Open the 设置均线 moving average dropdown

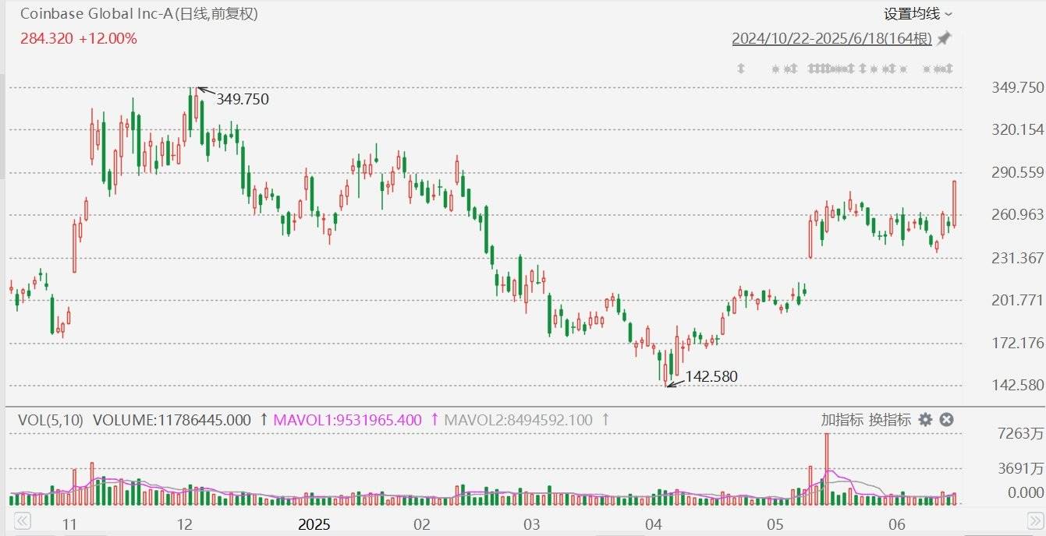tap(917, 14)
